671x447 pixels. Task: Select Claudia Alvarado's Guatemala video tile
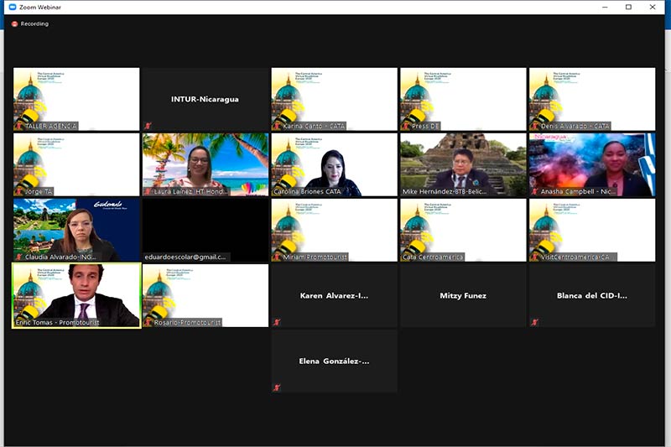76,228
